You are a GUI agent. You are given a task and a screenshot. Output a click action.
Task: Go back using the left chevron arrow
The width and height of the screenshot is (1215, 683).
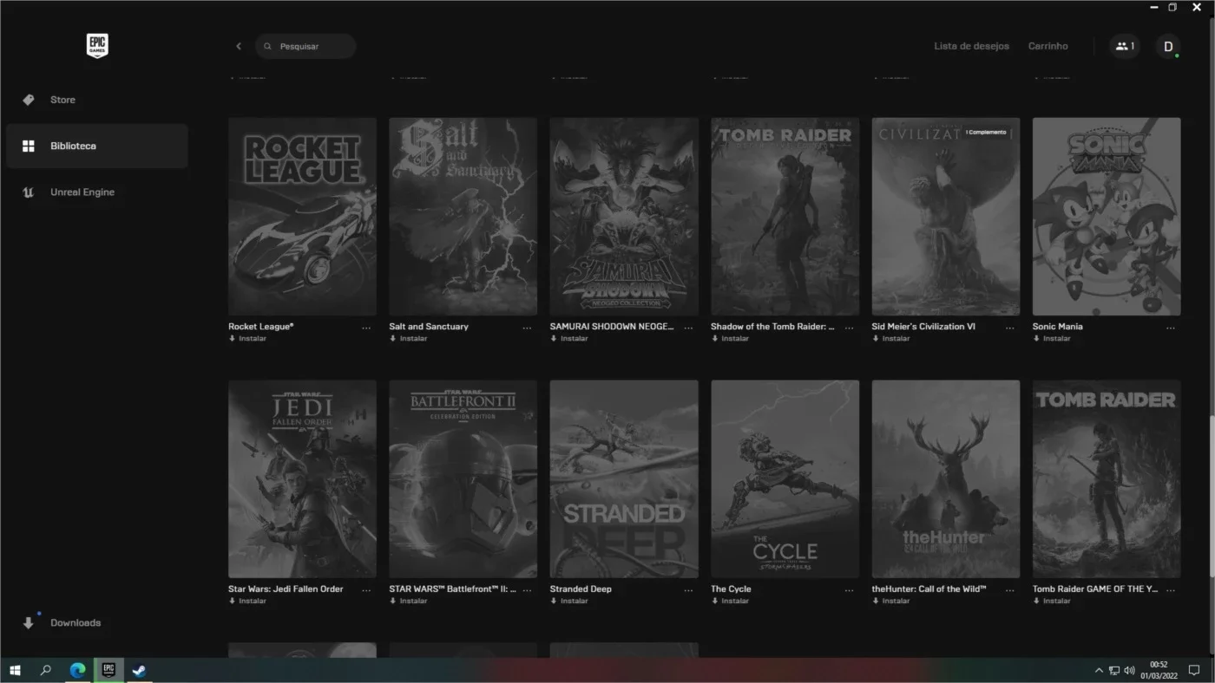(x=239, y=46)
